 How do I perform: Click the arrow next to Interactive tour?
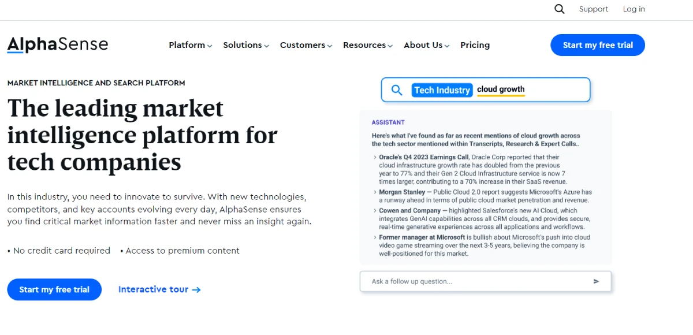coord(196,290)
